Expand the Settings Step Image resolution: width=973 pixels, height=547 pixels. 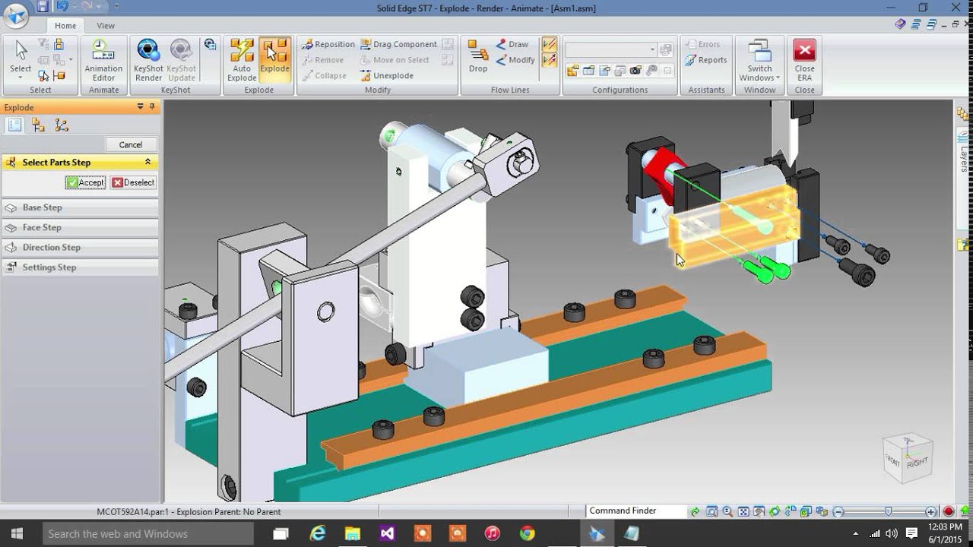point(80,267)
